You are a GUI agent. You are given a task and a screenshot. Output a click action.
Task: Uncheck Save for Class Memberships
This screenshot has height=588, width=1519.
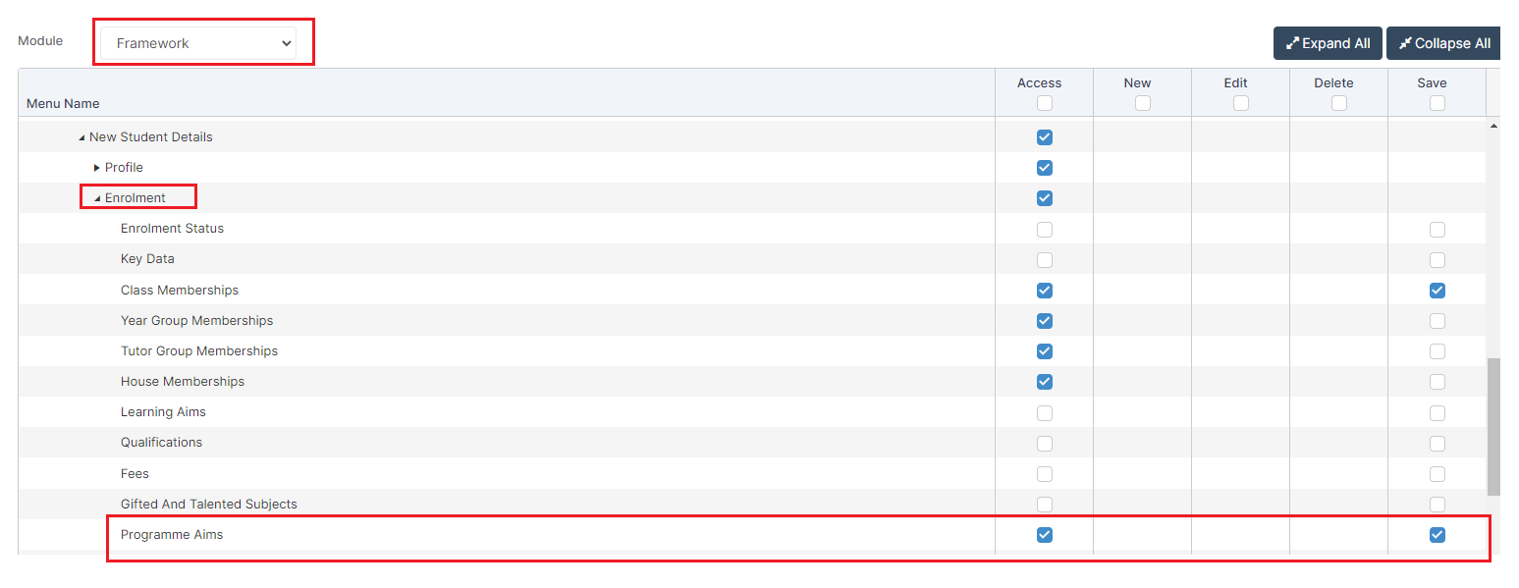(1438, 291)
